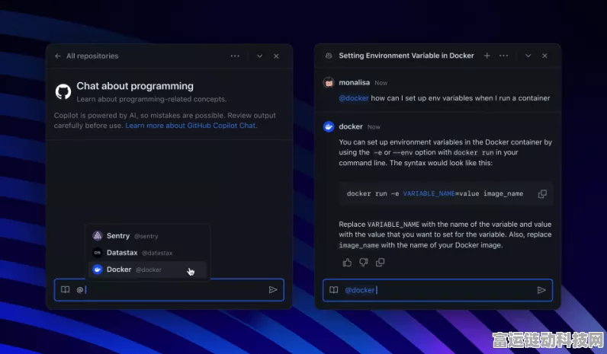Image resolution: width=607 pixels, height=354 pixels.
Task: Collapse the left chat panel with the chevron
Action: [x=260, y=56]
